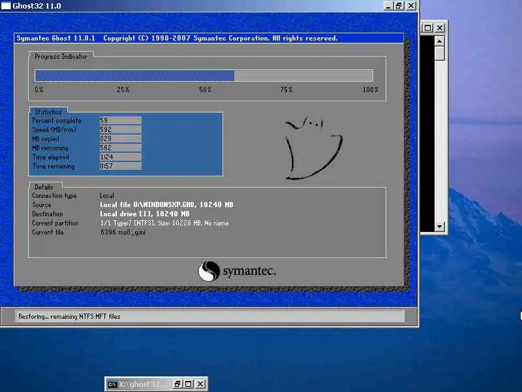Click the Ghost mascot drawing
This screenshot has height=392, width=522.
[x=313, y=148]
